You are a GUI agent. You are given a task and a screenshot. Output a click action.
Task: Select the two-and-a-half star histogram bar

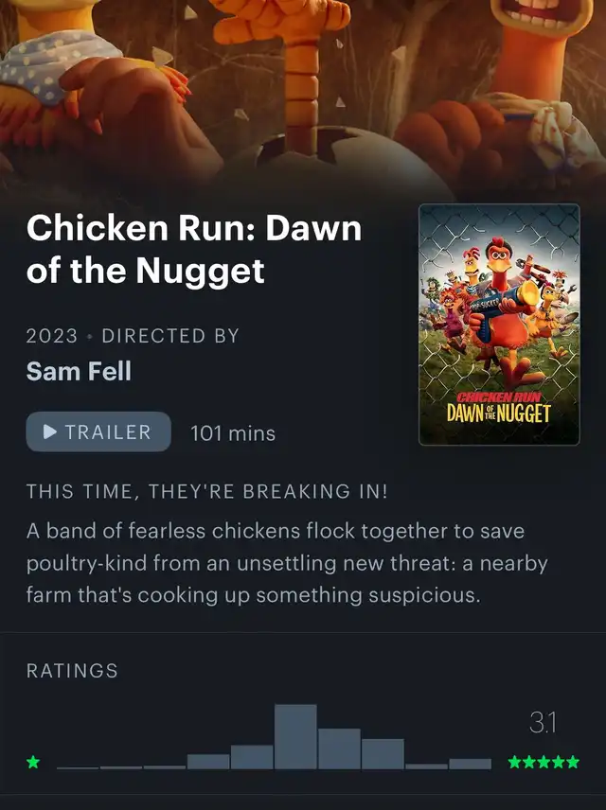[x=252, y=757]
